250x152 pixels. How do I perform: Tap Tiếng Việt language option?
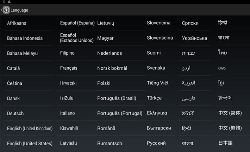[158, 83]
